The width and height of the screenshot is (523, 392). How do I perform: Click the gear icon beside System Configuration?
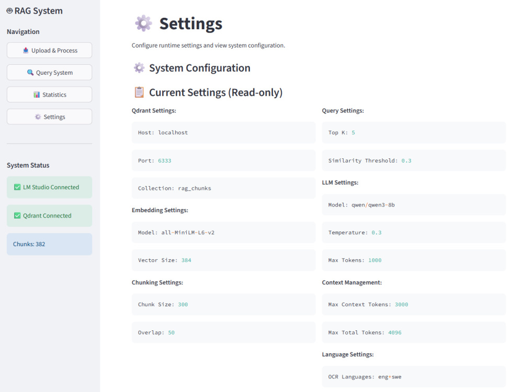[x=139, y=68]
